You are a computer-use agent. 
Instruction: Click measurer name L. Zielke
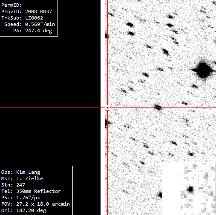point(29,178)
